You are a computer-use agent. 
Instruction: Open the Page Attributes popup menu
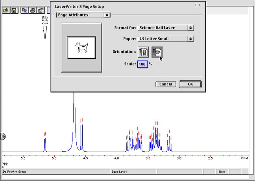(82, 15)
